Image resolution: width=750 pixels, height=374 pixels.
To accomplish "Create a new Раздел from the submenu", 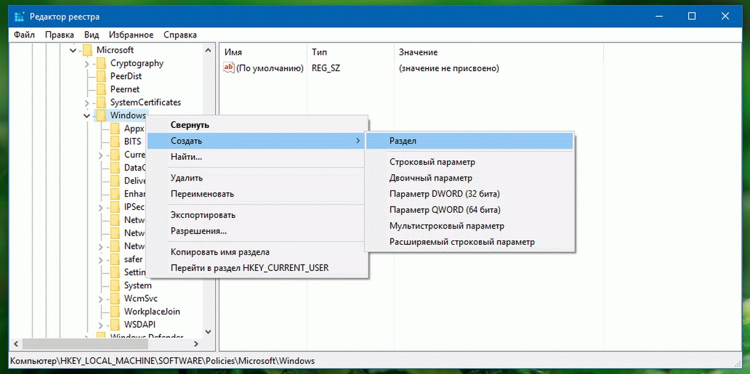I will 469,141.
